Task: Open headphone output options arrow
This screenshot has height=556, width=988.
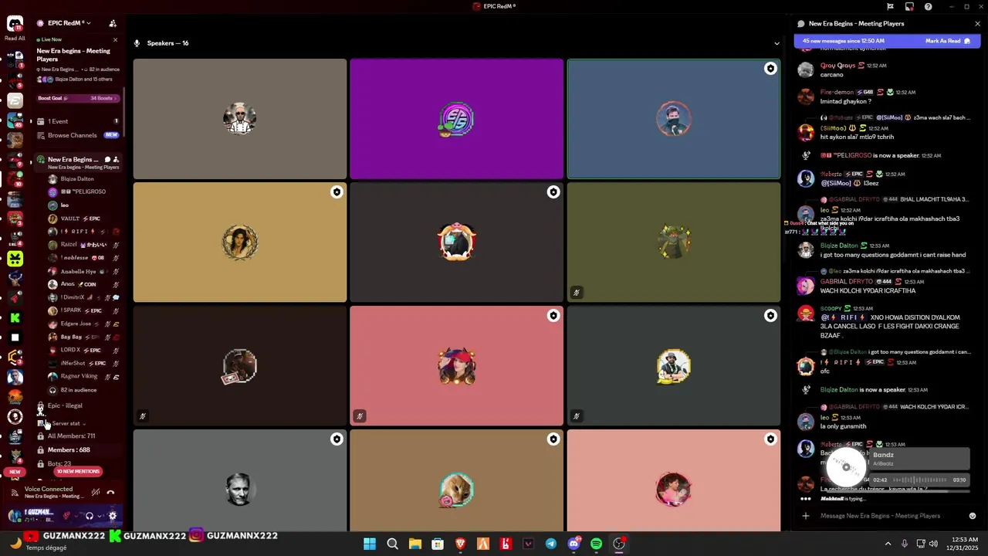Action: point(100,516)
